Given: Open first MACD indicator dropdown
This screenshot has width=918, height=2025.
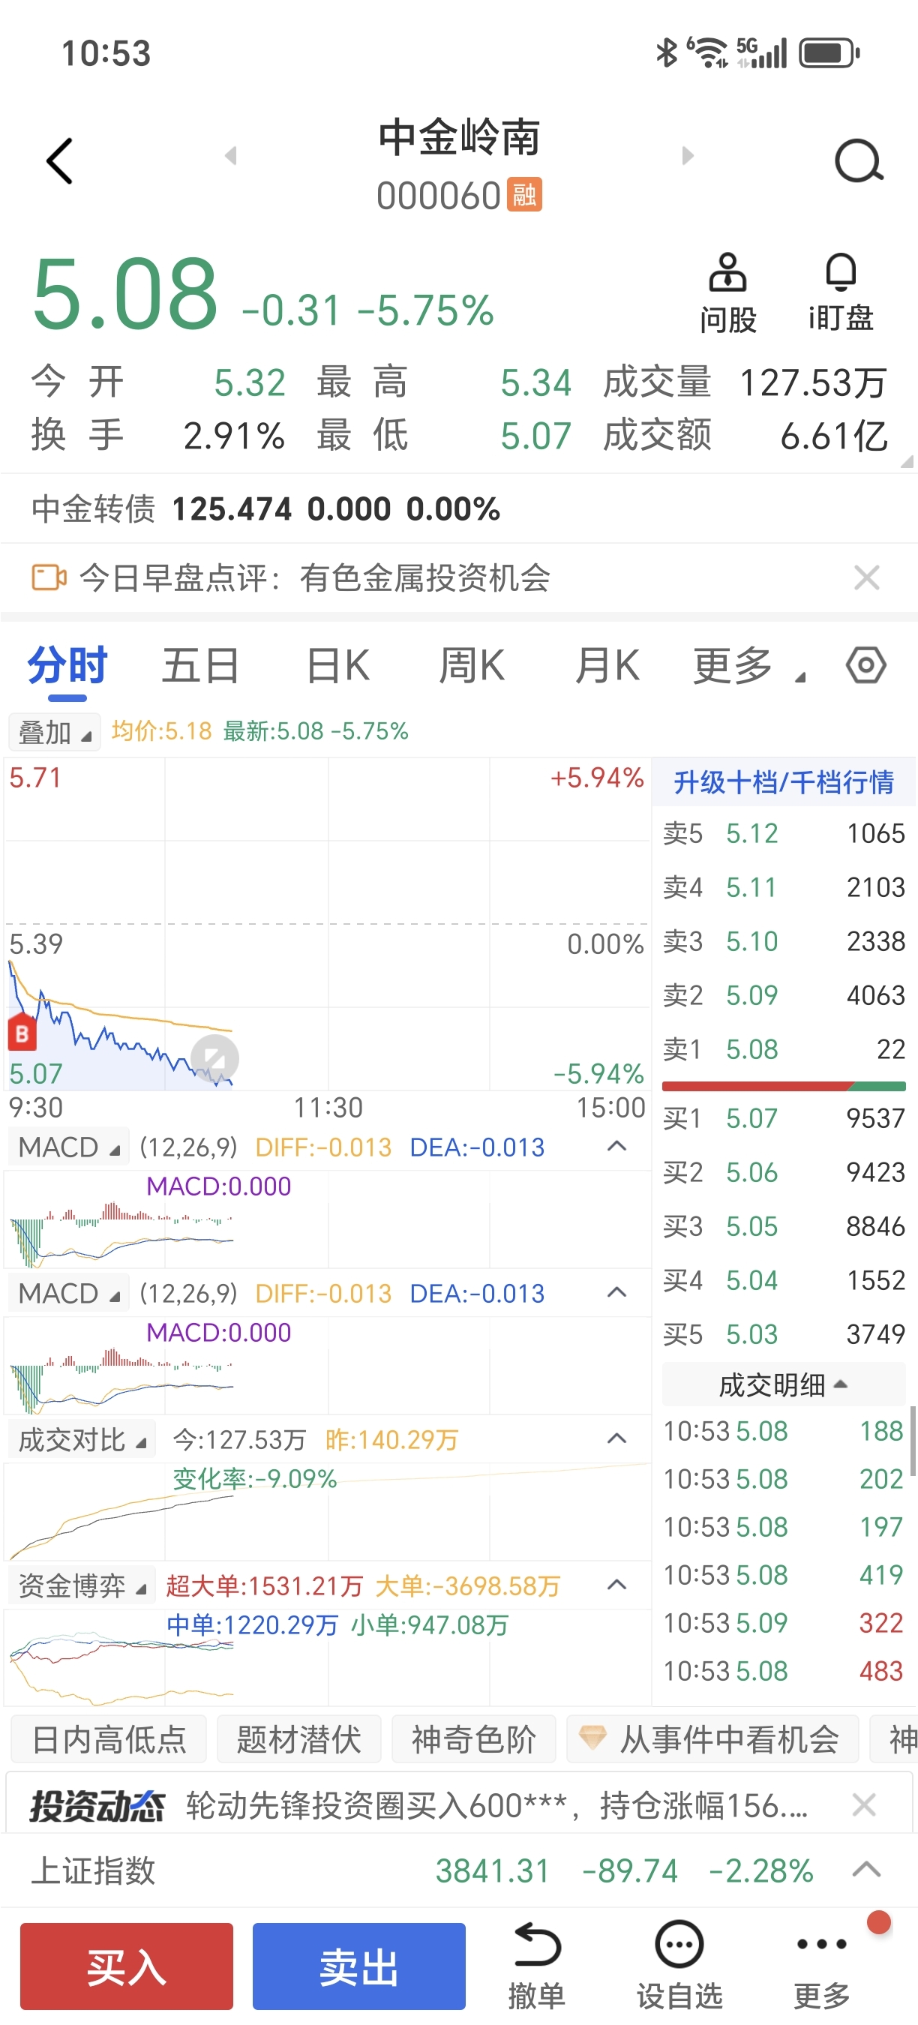Looking at the screenshot, I should [68, 1147].
